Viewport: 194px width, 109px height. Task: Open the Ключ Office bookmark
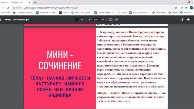pyautogui.click(x=81, y=12)
